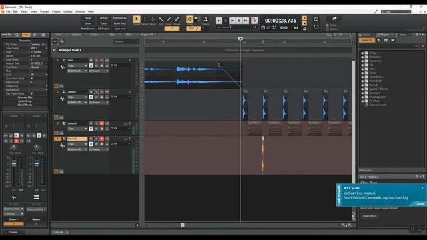
Task: Open the Utilities menu
Action: pyautogui.click(x=68, y=12)
